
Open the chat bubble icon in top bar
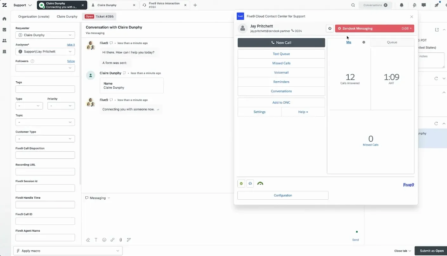tap(424, 5)
